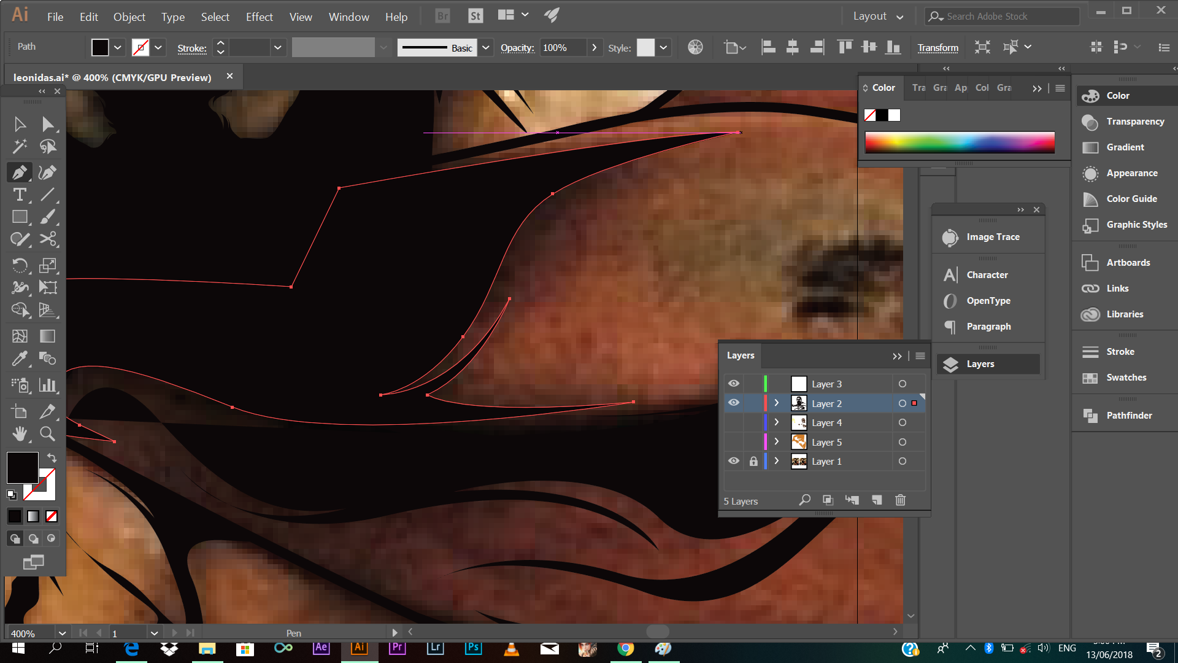Select the Magic Wand tool
Image resolution: width=1178 pixels, height=663 pixels.
(20, 146)
